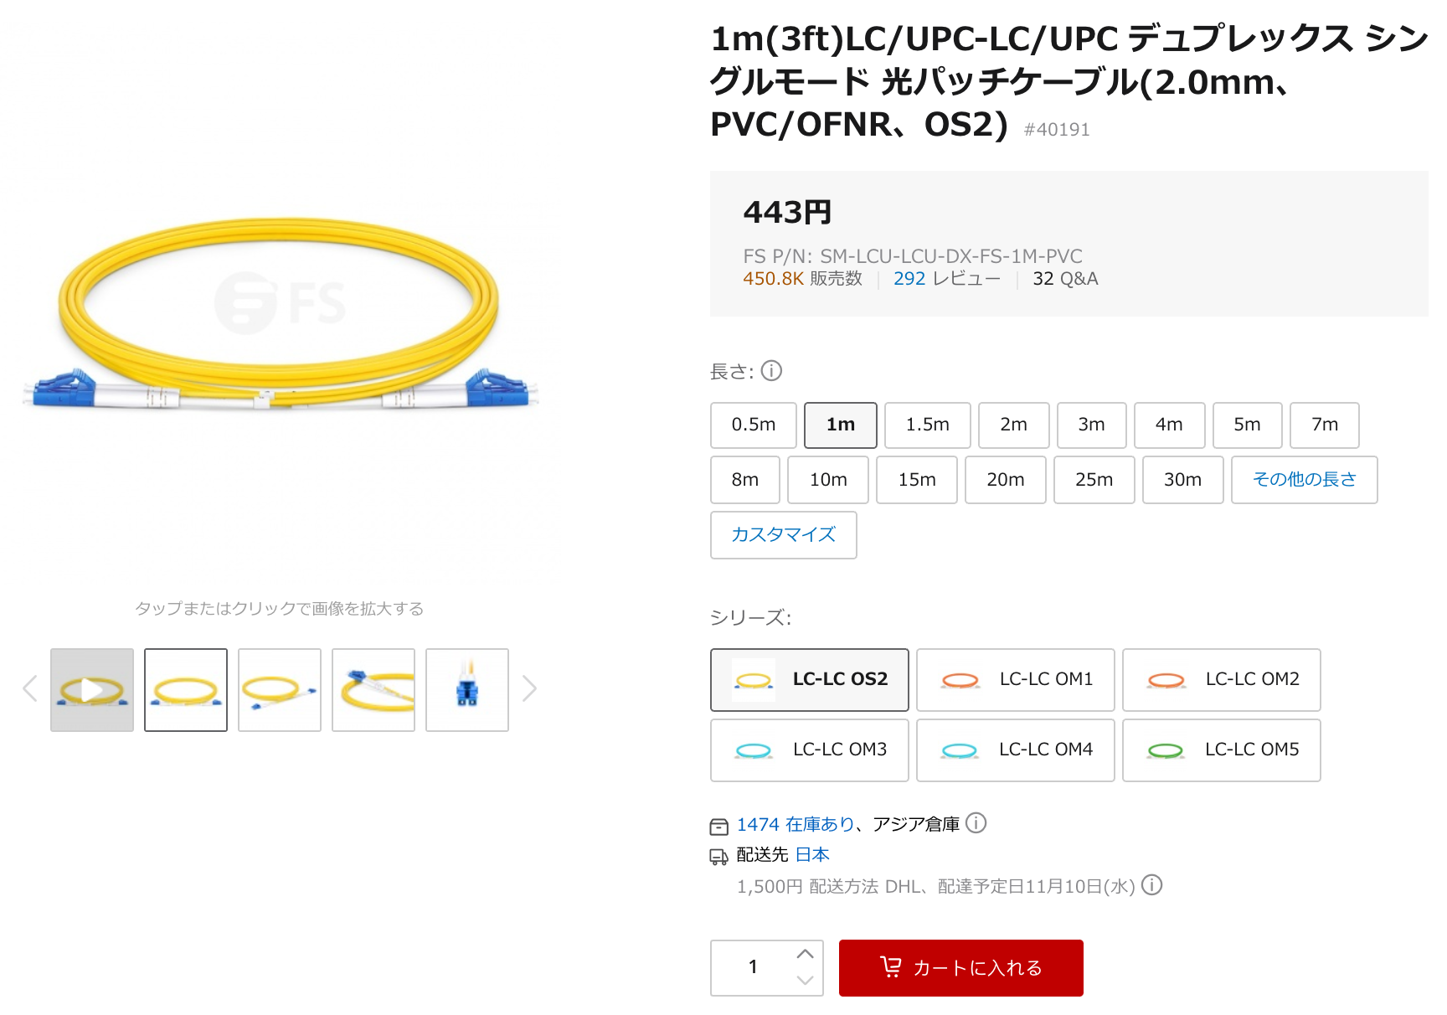Open the other lengths option
The height and width of the screenshot is (1015, 1447).
point(1304,480)
